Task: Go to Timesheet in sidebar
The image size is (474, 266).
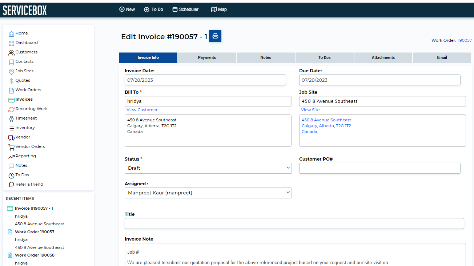Action: [x=26, y=118]
